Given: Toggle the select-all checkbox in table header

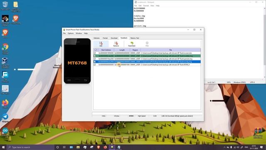Looking at the screenshot, I should 96,50.
